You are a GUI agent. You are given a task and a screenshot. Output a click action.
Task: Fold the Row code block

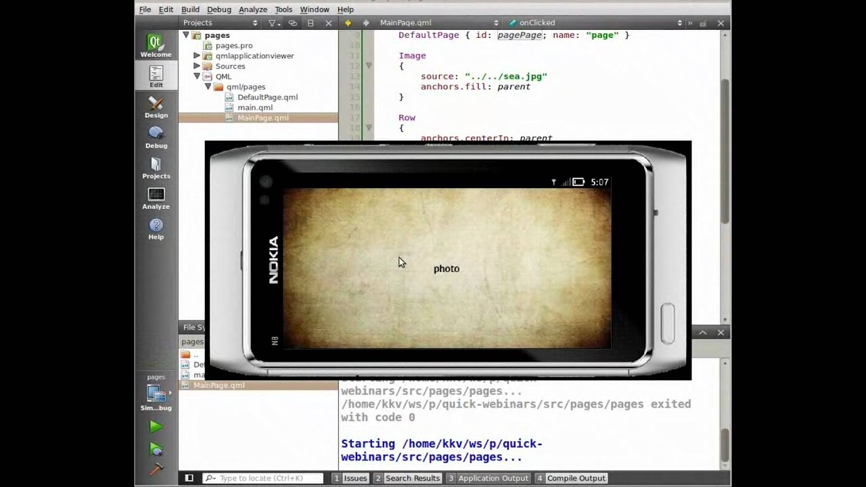pos(369,128)
